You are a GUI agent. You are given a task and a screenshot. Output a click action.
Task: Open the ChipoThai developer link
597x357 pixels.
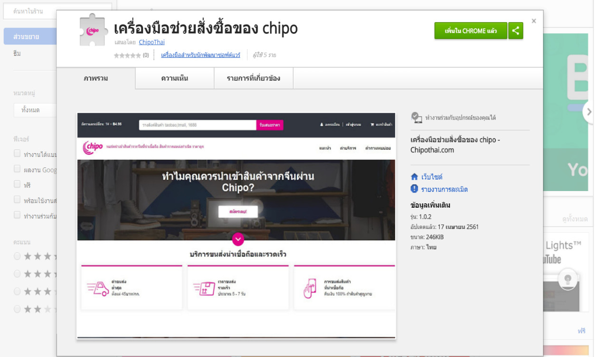click(152, 42)
